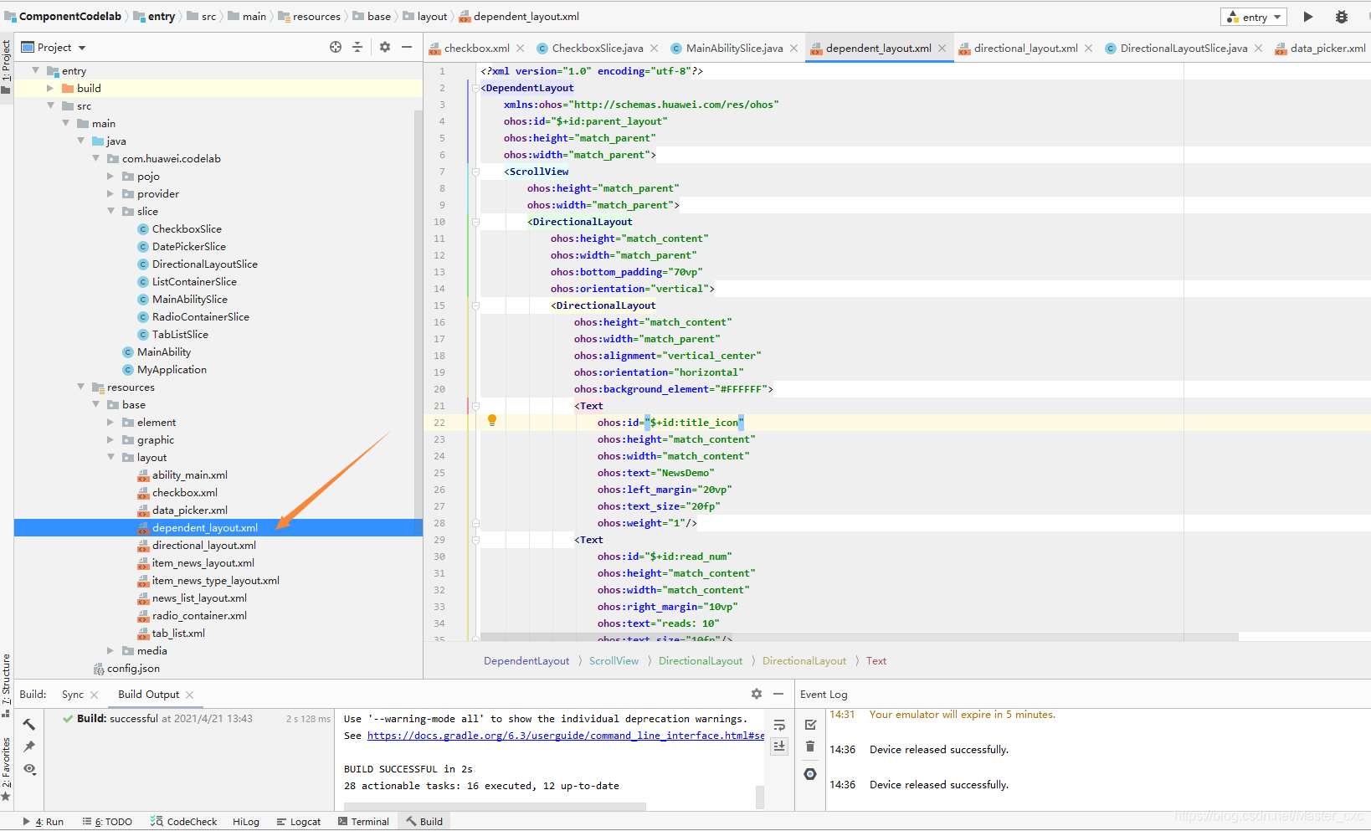
Task: Expand the build folder
Action: (x=50, y=88)
